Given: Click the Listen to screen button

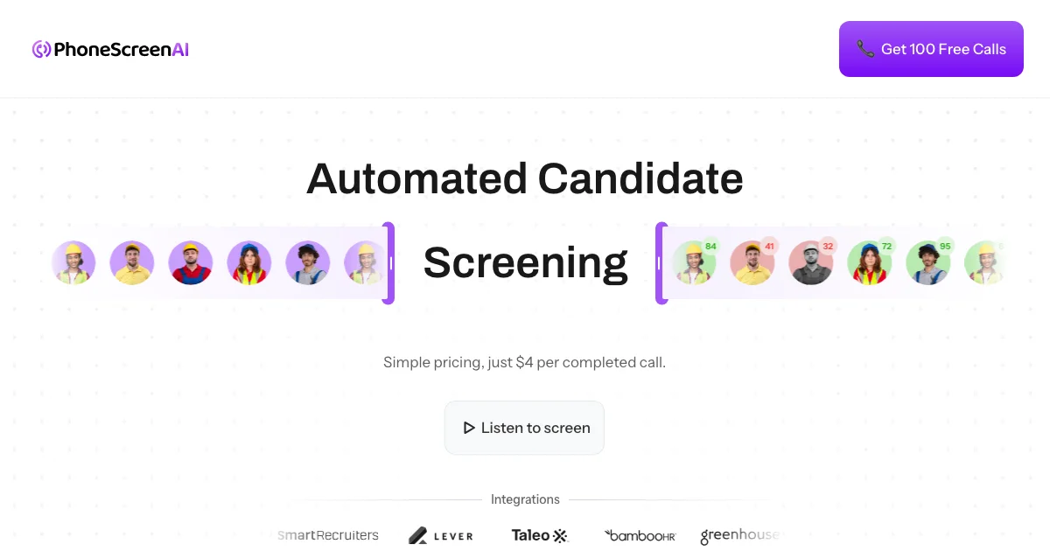Looking at the screenshot, I should click(524, 428).
